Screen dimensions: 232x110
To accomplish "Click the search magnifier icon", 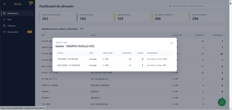I will 170,6.
